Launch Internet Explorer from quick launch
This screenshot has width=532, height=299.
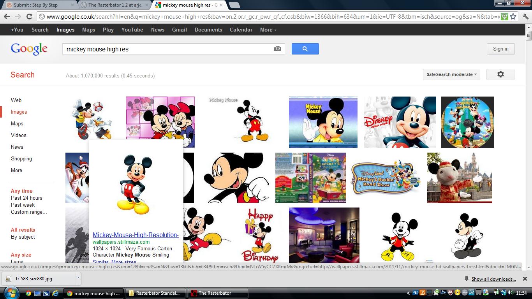pyautogui.click(x=55, y=293)
